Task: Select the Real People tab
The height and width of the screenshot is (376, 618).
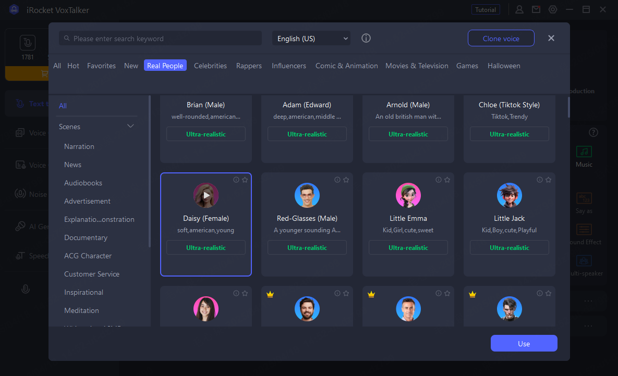Action: [165, 66]
